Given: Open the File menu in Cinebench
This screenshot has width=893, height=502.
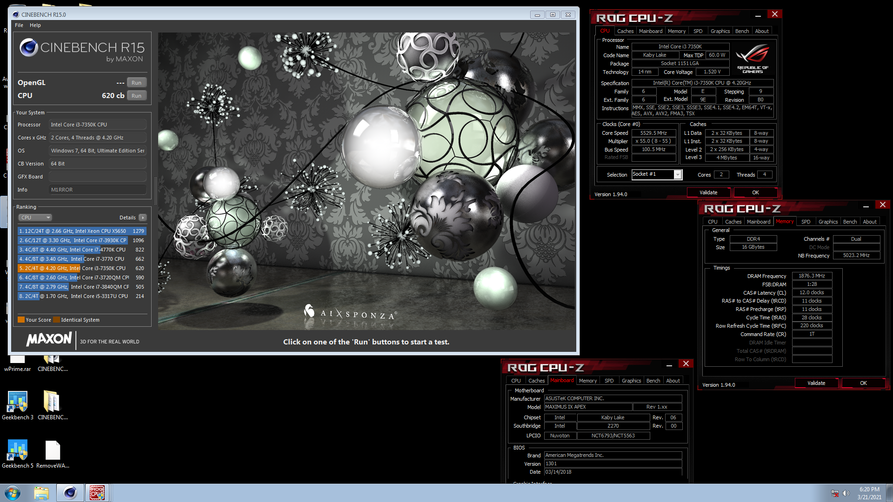Looking at the screenshot, I should 19,25.
